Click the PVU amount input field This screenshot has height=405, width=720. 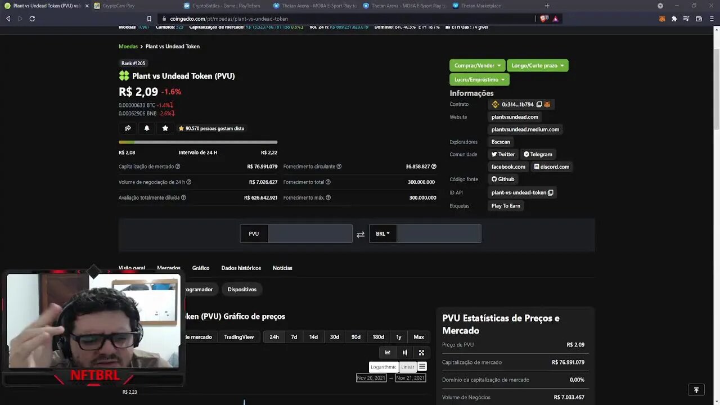[310, 234]
